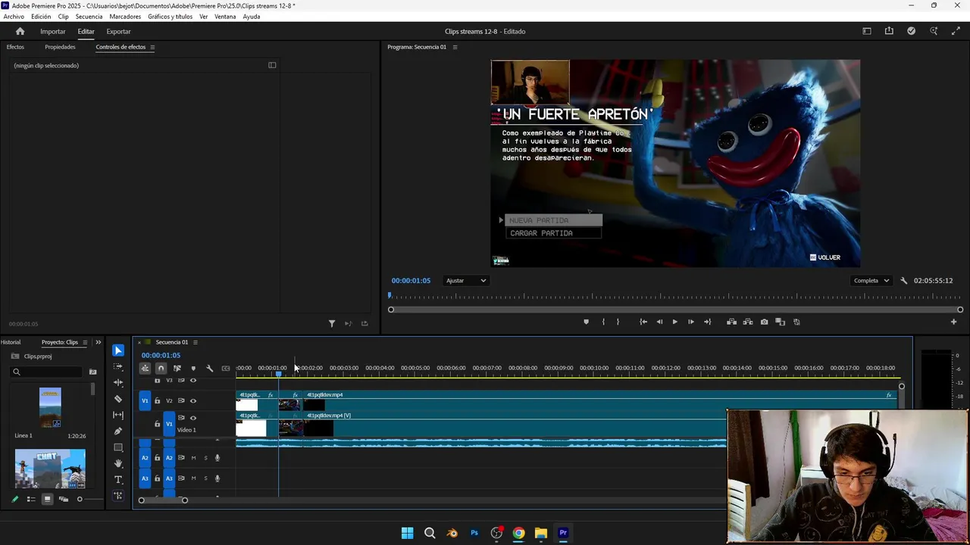Go to In point
Image resolution: width=970 pixels, height=545 pixels.
[x=643, y=322]
